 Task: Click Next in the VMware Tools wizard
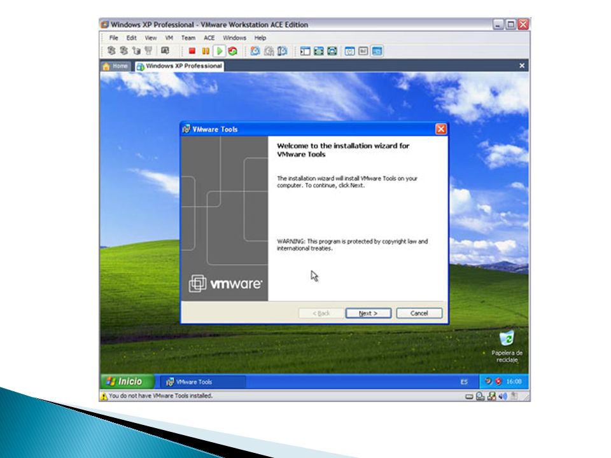(369, 313)
